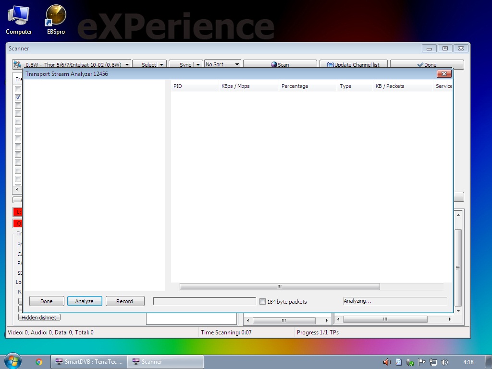Image resolution: width=492 pixels, height=369 pixels.
Task: Toggle the 184 byte packets checkbox
Action: point(263,302)
